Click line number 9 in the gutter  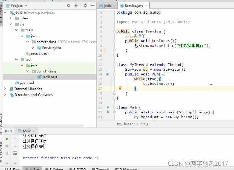tap(101, 50)
